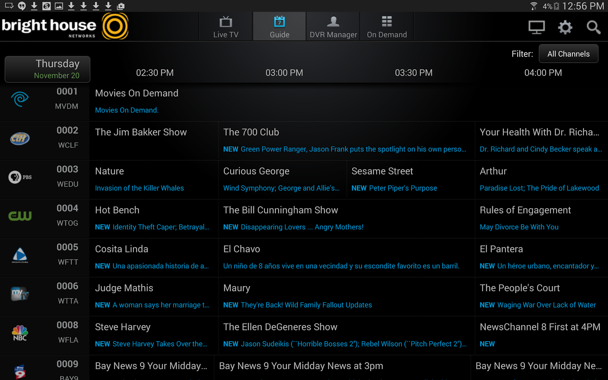The image size is (608, 380).
Task: Select The Jim Bakker Show program
Action: (154, 141)
